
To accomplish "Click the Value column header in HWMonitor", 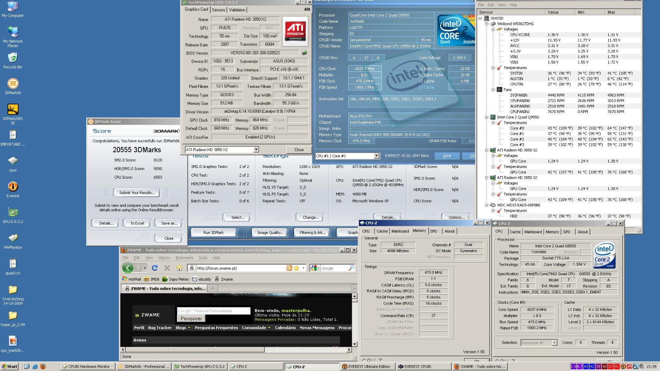I will tap(560, 12).
